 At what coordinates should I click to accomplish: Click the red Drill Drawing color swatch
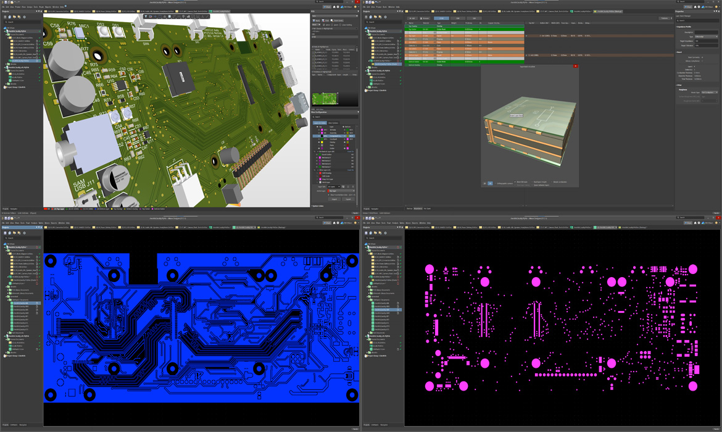[x=322, y=173]
